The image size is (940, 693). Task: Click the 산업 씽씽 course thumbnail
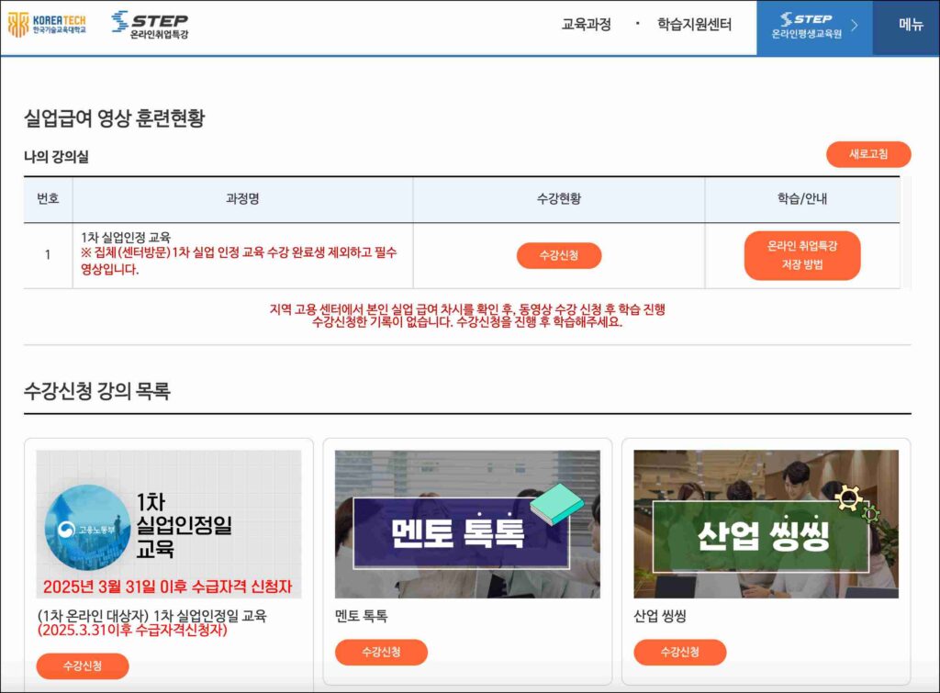click(766, 523)
